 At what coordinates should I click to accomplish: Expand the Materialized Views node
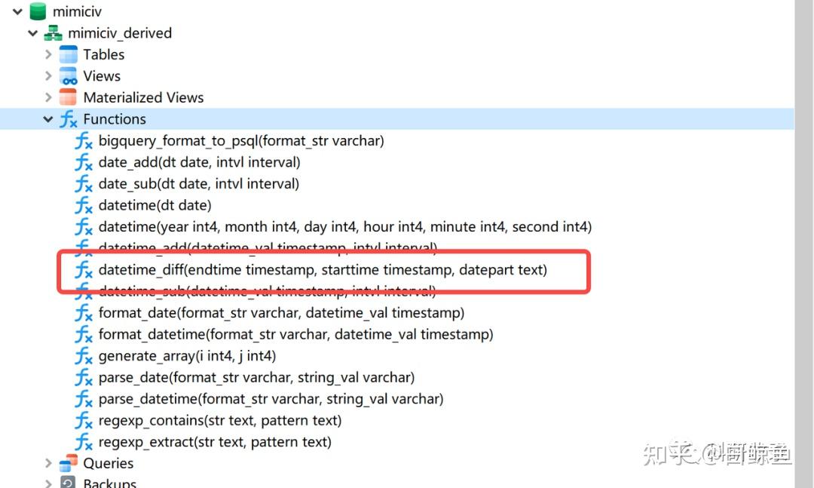48,97
